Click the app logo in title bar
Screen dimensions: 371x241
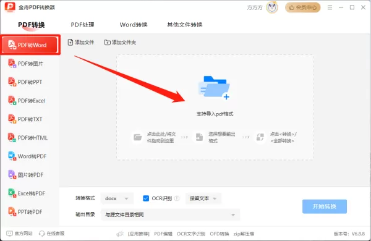tap(10, 7)
